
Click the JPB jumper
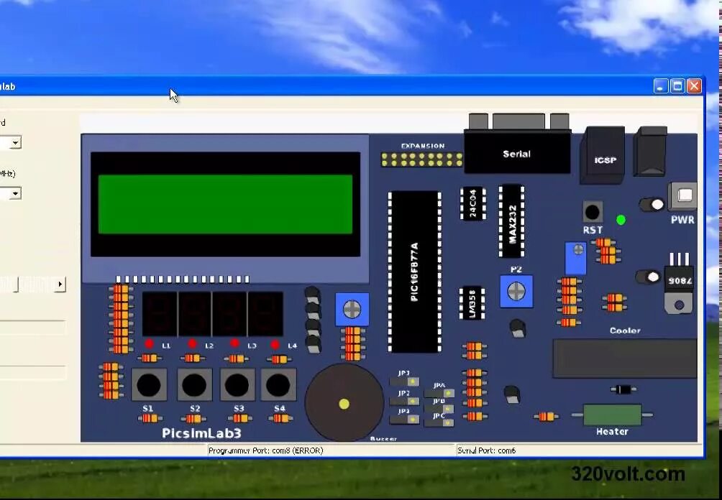tap(439, 409)
